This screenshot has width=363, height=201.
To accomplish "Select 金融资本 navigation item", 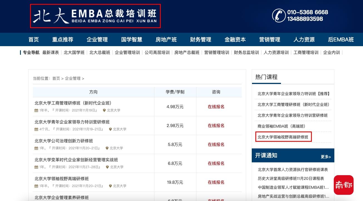I will coord(235,39).
